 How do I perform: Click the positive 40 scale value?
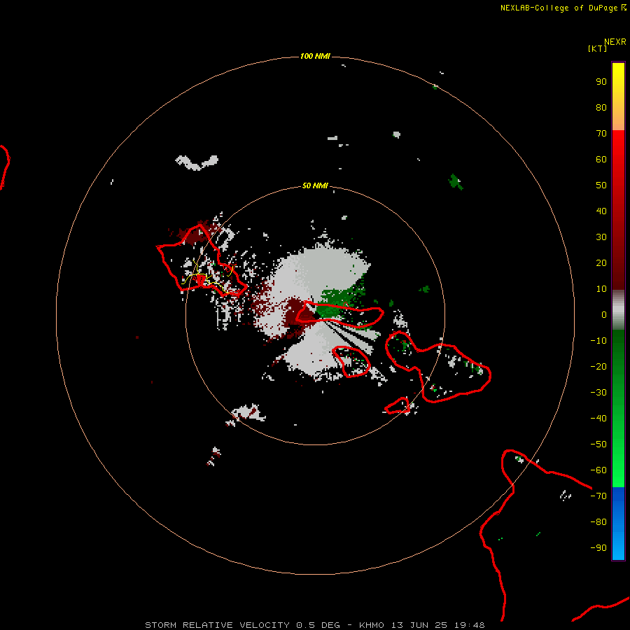tap(601, 211)
